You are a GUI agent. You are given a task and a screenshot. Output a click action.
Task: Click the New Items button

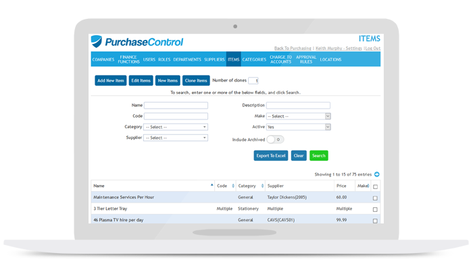[168, 80]
